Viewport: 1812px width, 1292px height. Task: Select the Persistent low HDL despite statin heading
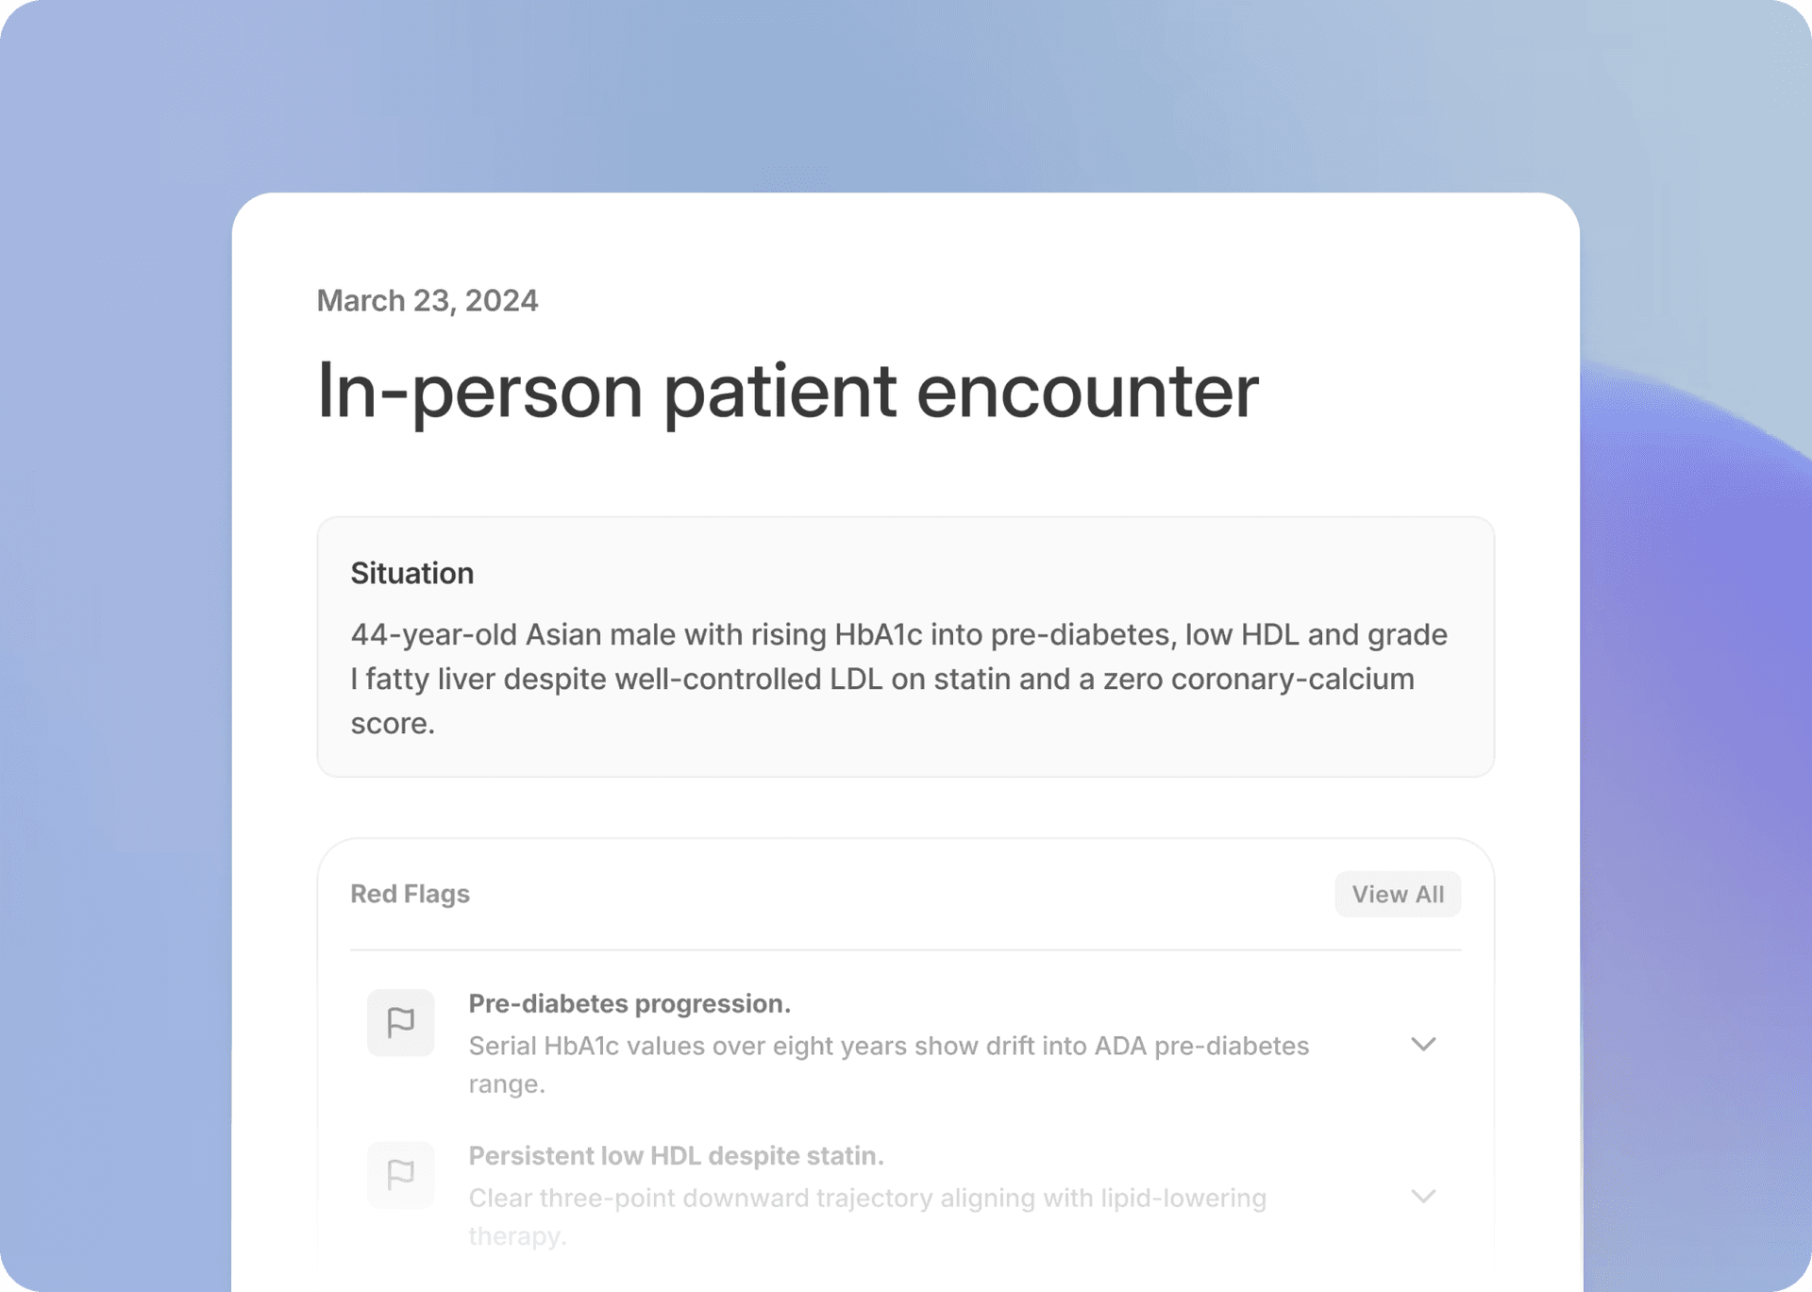[677, 1154]
